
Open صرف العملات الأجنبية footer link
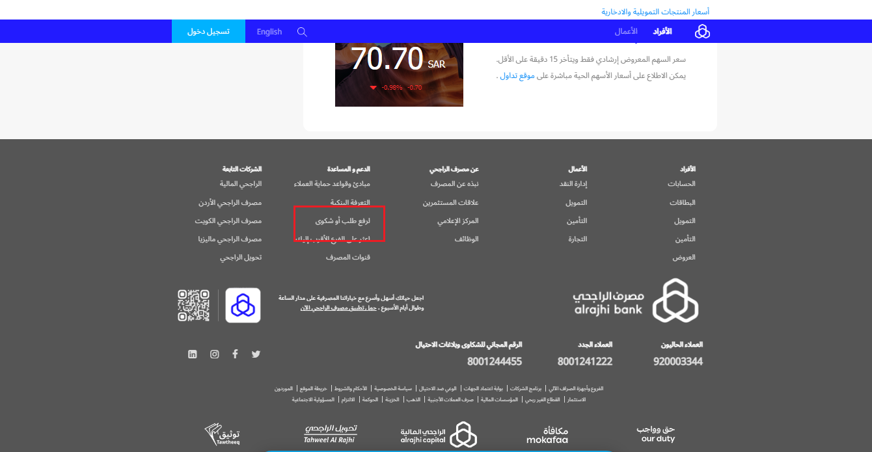click(x=451, y=399)
